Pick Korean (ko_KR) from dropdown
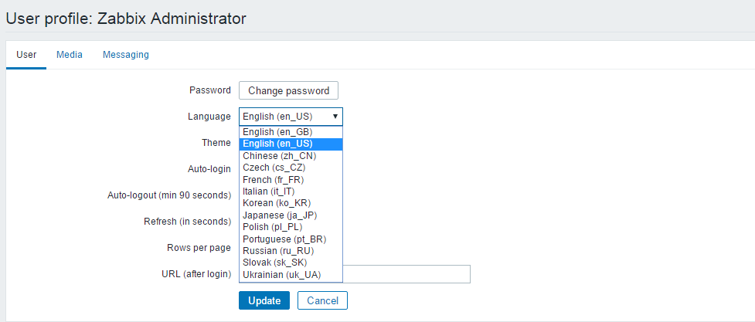 click(x=290, y=203)
